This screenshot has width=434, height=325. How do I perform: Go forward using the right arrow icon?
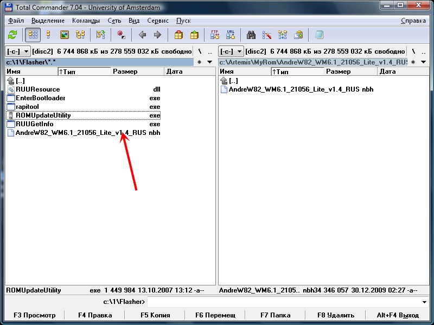pos(157,35)
